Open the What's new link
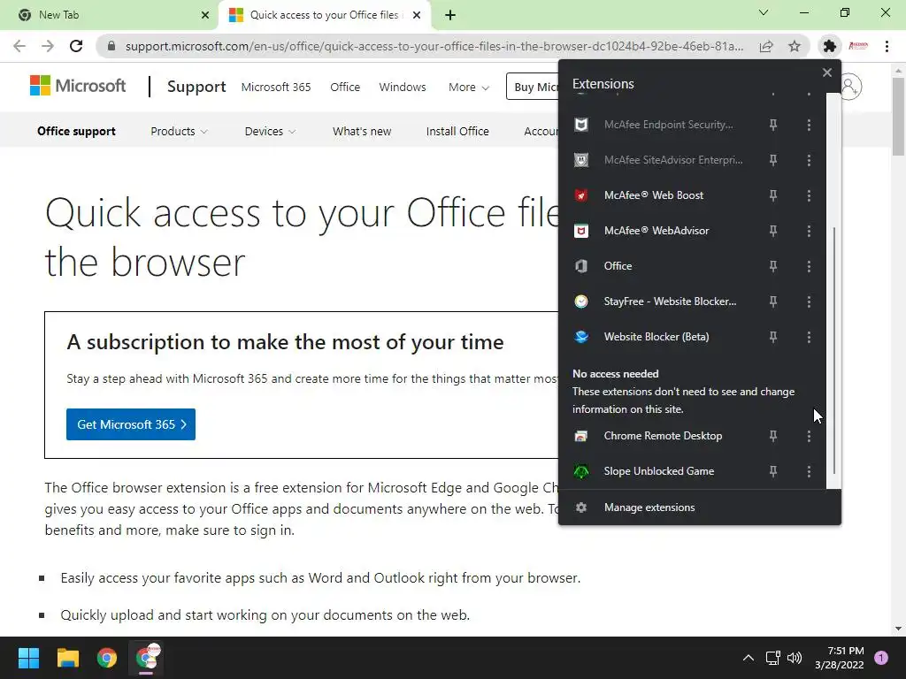Viewport: 906px width, 679px height. [x=362, y=131]
